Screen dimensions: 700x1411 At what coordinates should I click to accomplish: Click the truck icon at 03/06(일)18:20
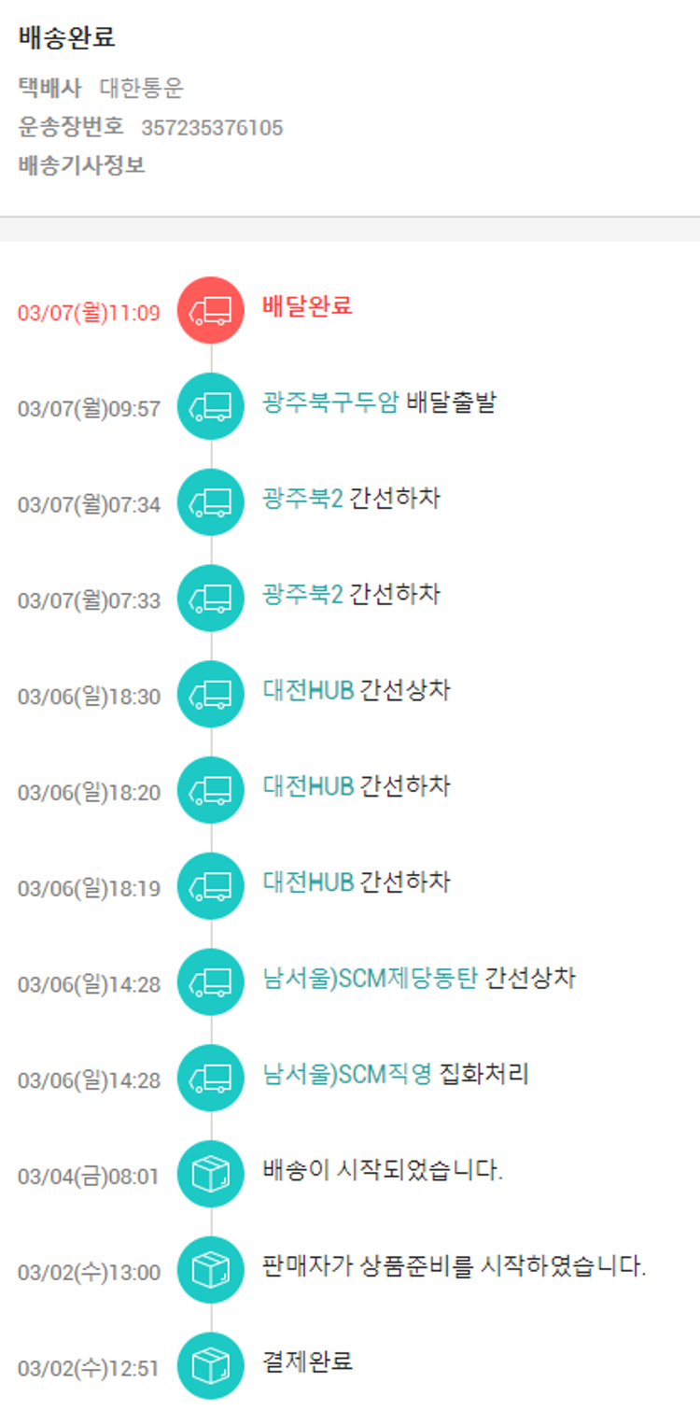click(211, 791)
